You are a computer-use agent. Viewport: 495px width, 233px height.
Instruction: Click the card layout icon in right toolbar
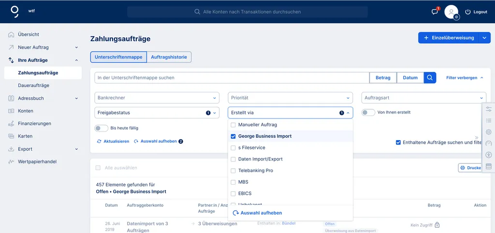(x=489, y=166)
